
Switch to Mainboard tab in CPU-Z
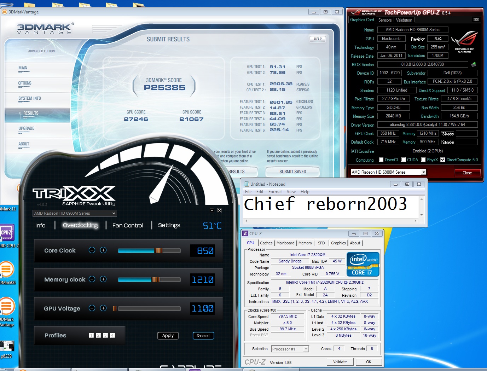tap(285, 243)
